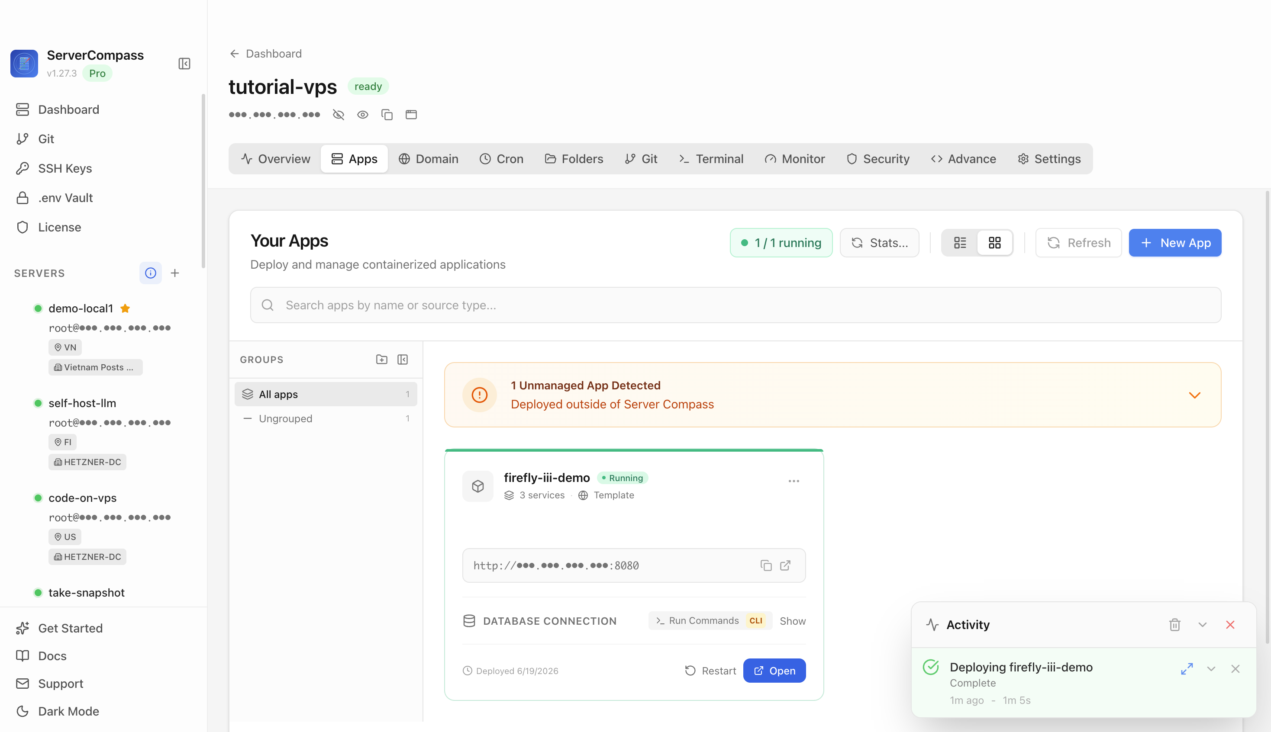Restart the firefly-iii-demo app

[710, 671]
